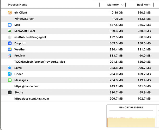This screenshot has height=130, width=159.
Task: Click the Dropbox app icon
Action: (10, 43)
